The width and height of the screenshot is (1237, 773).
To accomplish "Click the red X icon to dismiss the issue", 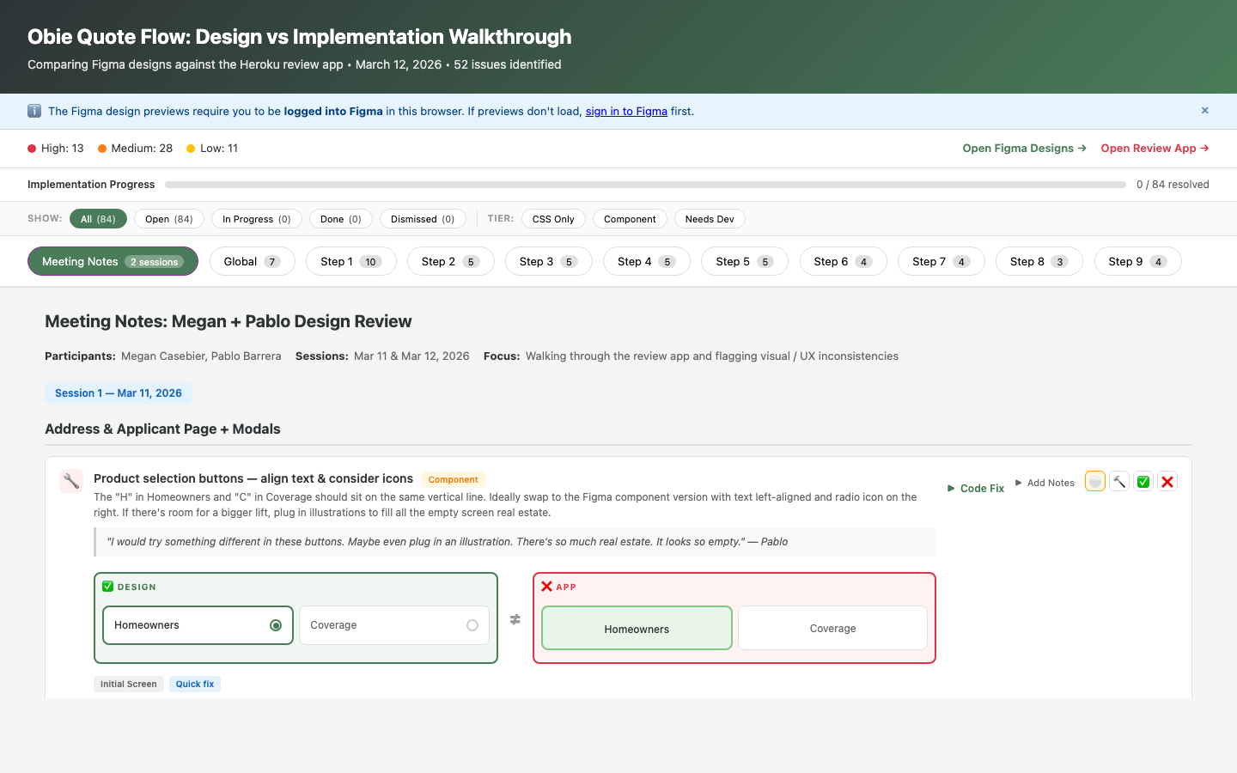I will [x=1167, y=481].
